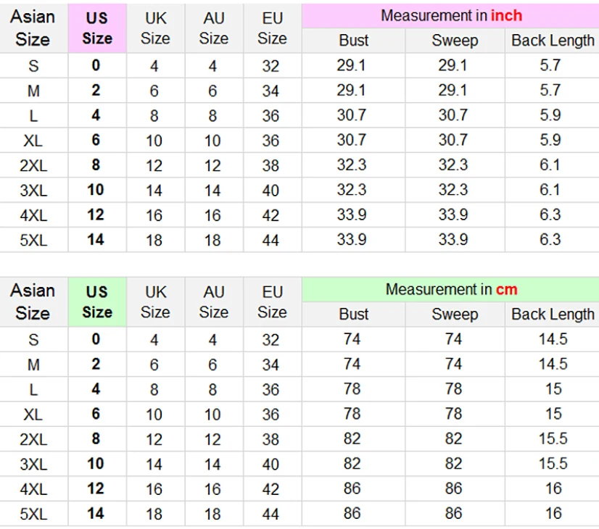The width and height of the screenshot is (599, 529).
Task: Click Asian Size header in top table
Action: tap(33, 28)
